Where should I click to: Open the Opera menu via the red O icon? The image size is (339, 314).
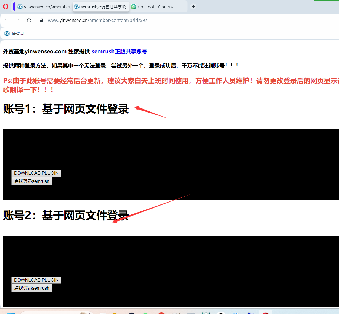pos(5,6)
